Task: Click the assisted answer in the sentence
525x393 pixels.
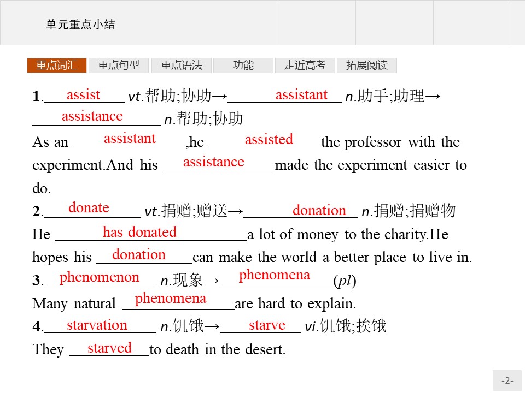Action: 269,140
